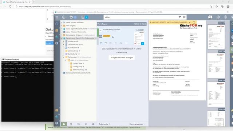Open the Seite 4/4 page thumbnail
Viewport: 233px width, 131px height.
(216, 119)
